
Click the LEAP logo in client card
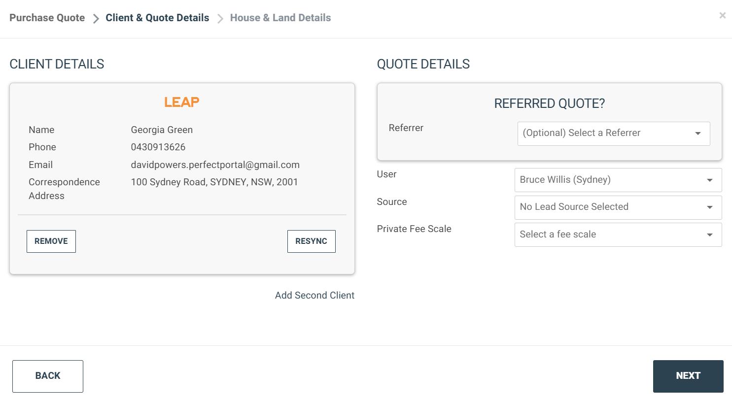point(182,102)
